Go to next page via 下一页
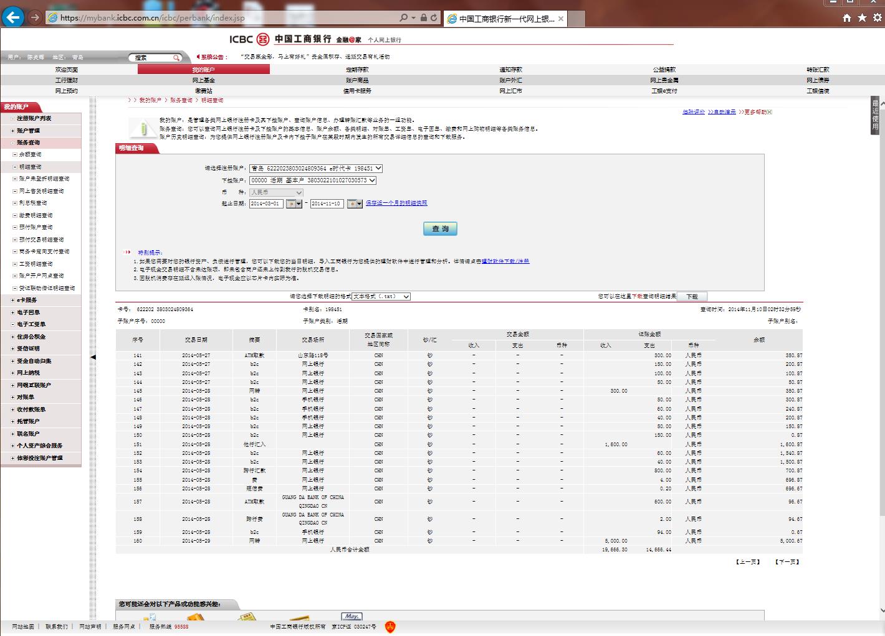Screen dimensions: 885x636 [787, 562]
